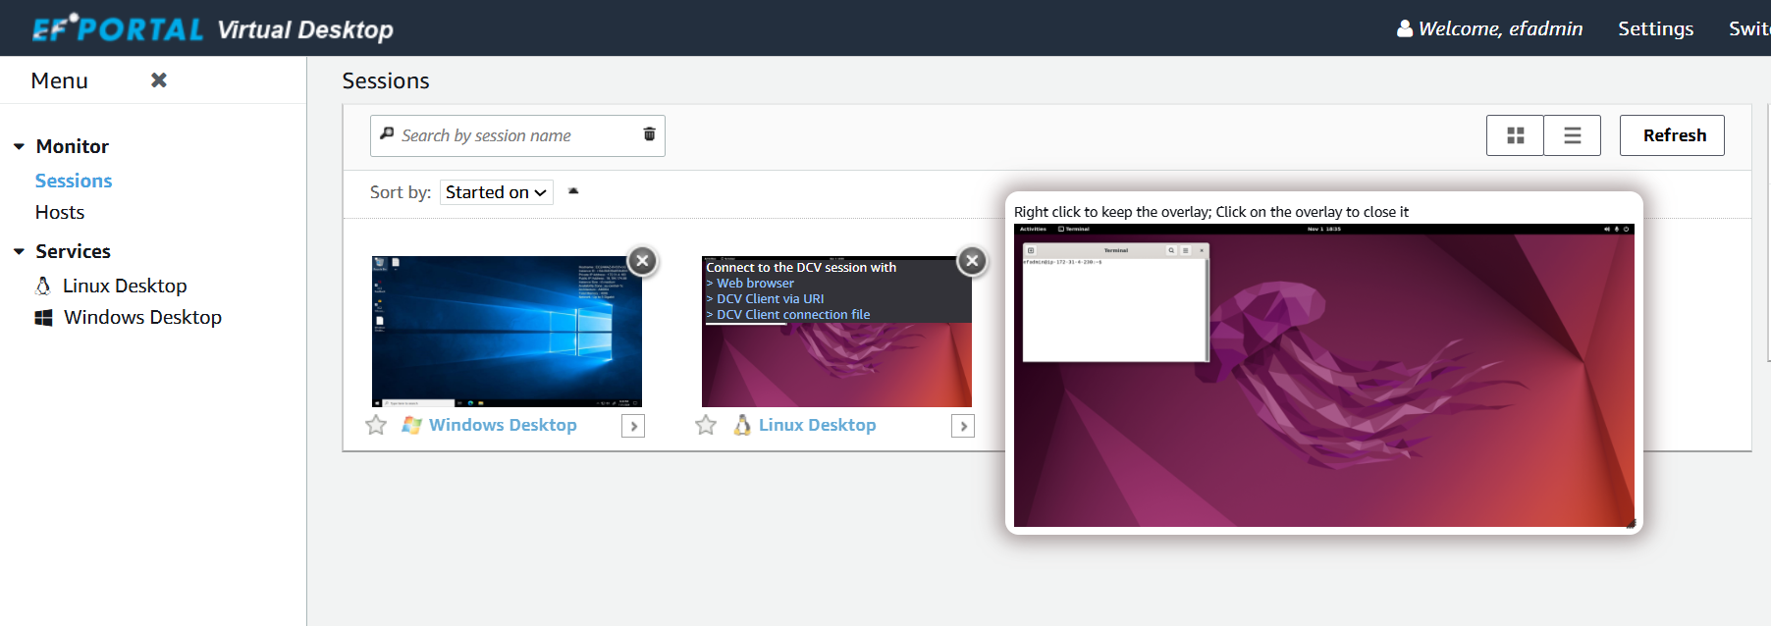Collapse the Services menu section
1771x626 pixels.
point(19,251)
